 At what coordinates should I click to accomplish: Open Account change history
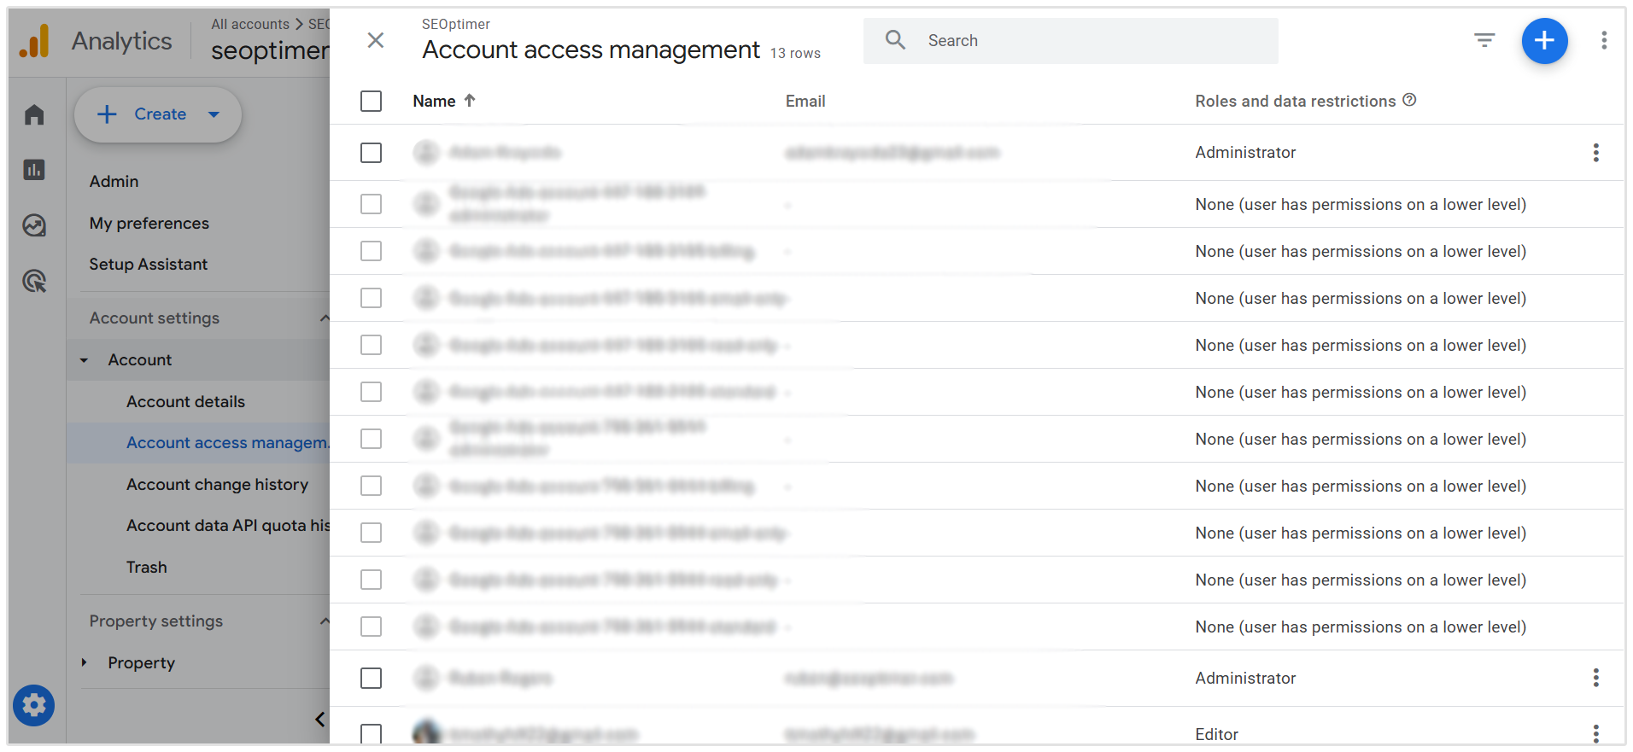(x=217, y=484)
